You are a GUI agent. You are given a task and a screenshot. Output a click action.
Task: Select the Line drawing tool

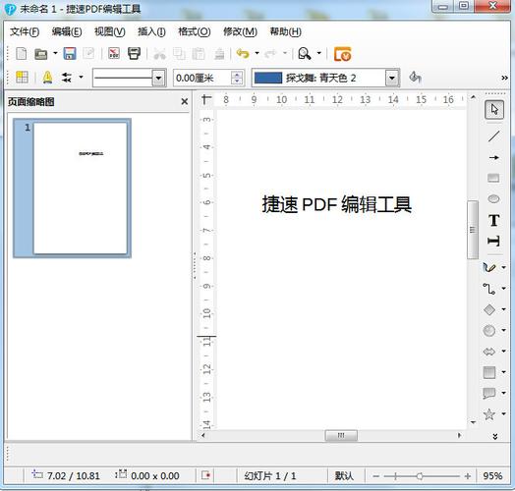pos(493,136)
